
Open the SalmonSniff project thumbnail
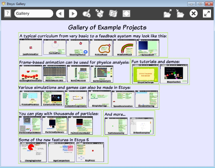(148, 48)
